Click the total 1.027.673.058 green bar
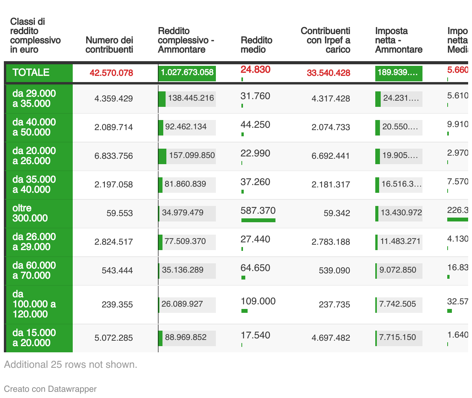Image resolution: width=472 pixels, height=398 pixels. [x=187, y=73]
